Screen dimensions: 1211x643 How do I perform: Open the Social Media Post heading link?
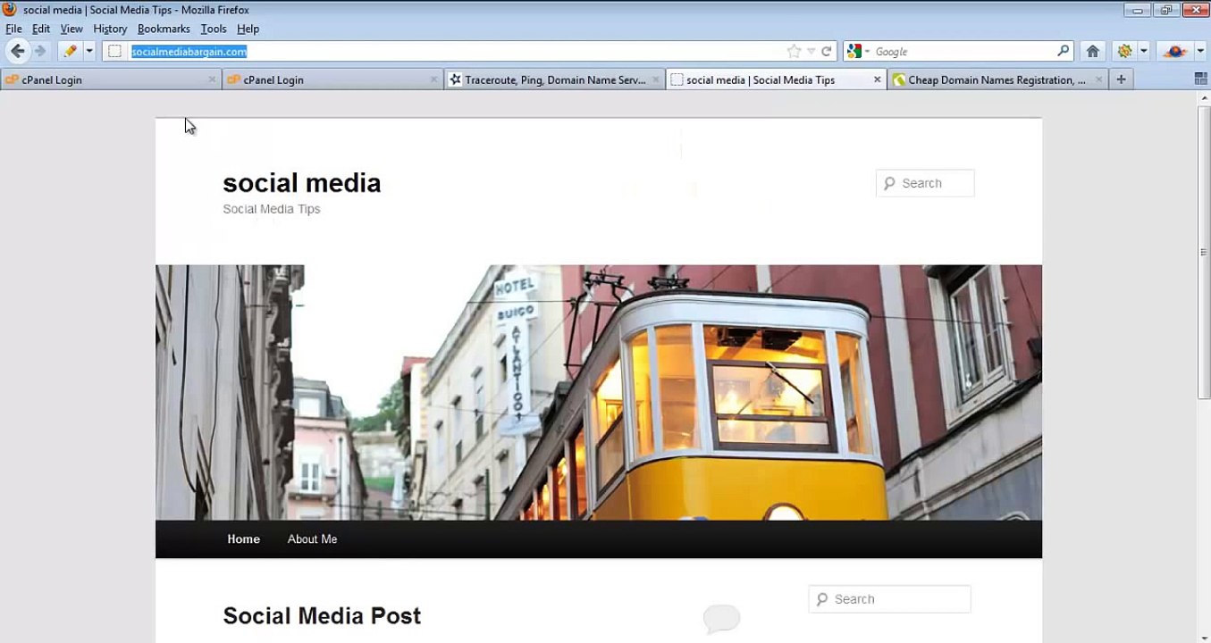(x=322, y=615)
